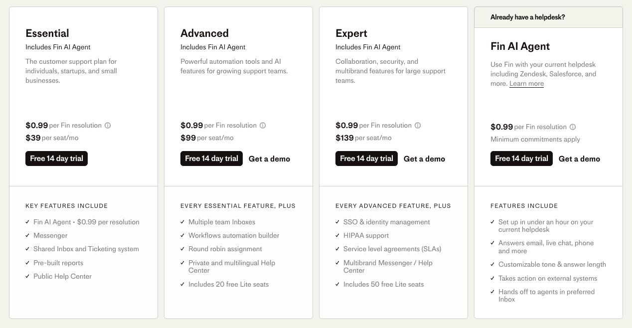Screen dimensions: 632x328
Task: Click checkmark next to Messenger feature
Action: 27,235
